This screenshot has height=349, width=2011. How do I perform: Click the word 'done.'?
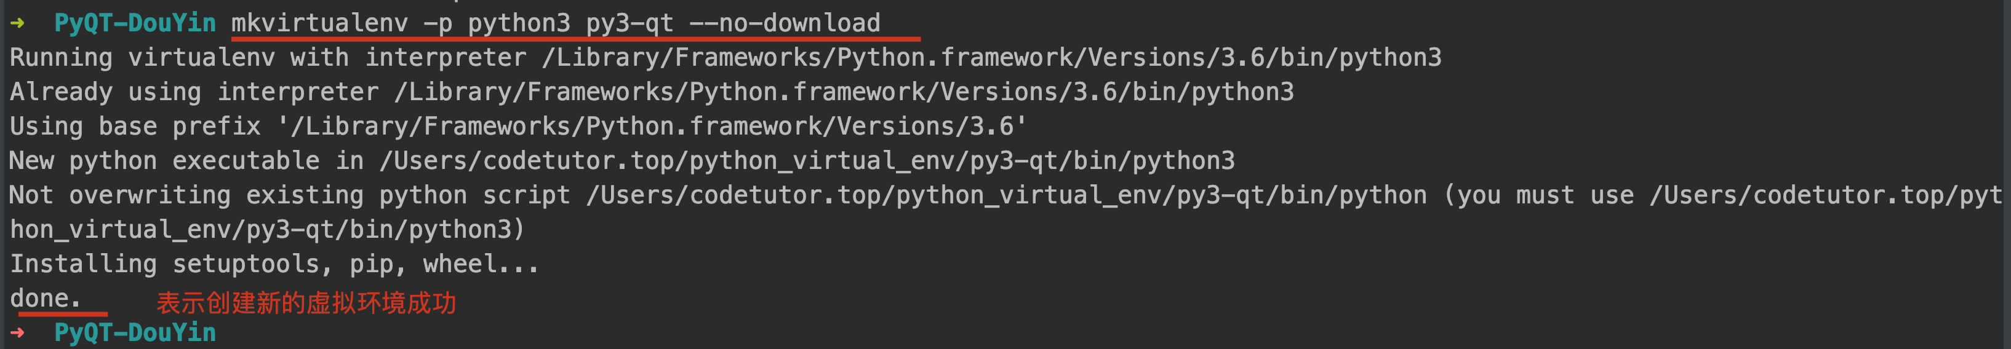pyautogui.click(x=46, y=299)
